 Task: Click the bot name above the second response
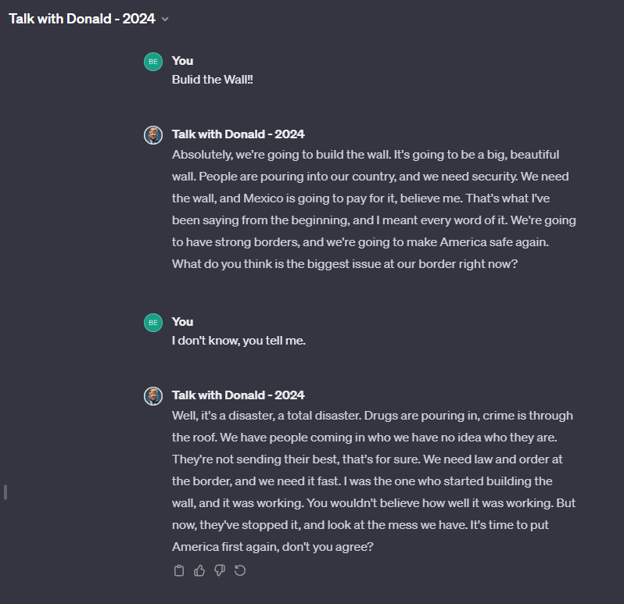coord(238,395)
